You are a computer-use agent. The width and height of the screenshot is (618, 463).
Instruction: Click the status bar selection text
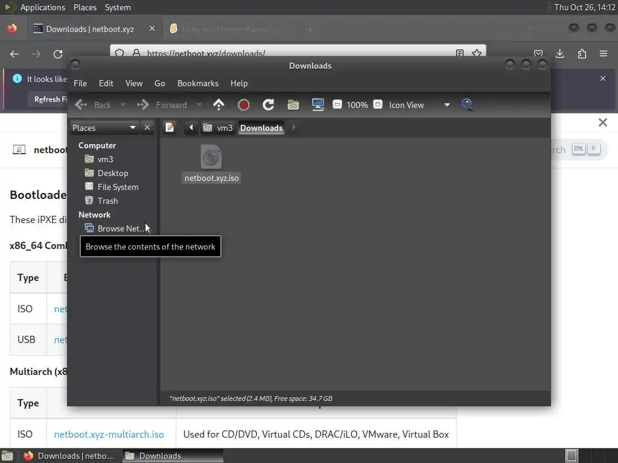250,398
